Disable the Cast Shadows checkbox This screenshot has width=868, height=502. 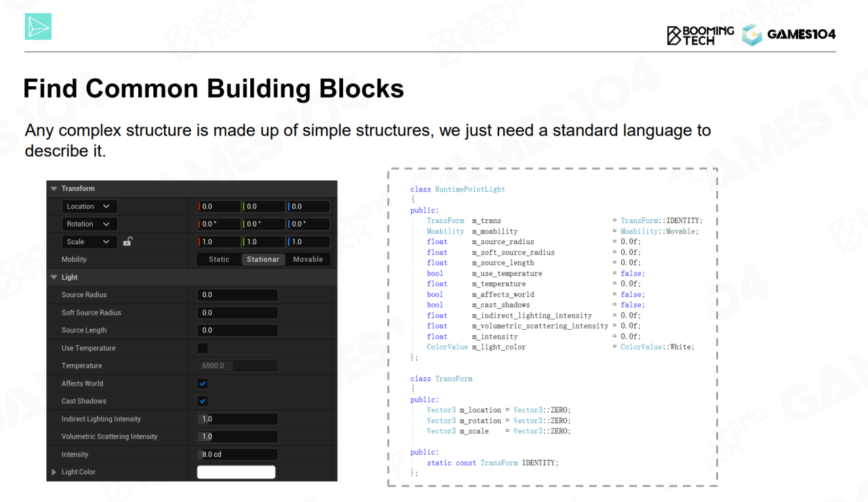202,401
